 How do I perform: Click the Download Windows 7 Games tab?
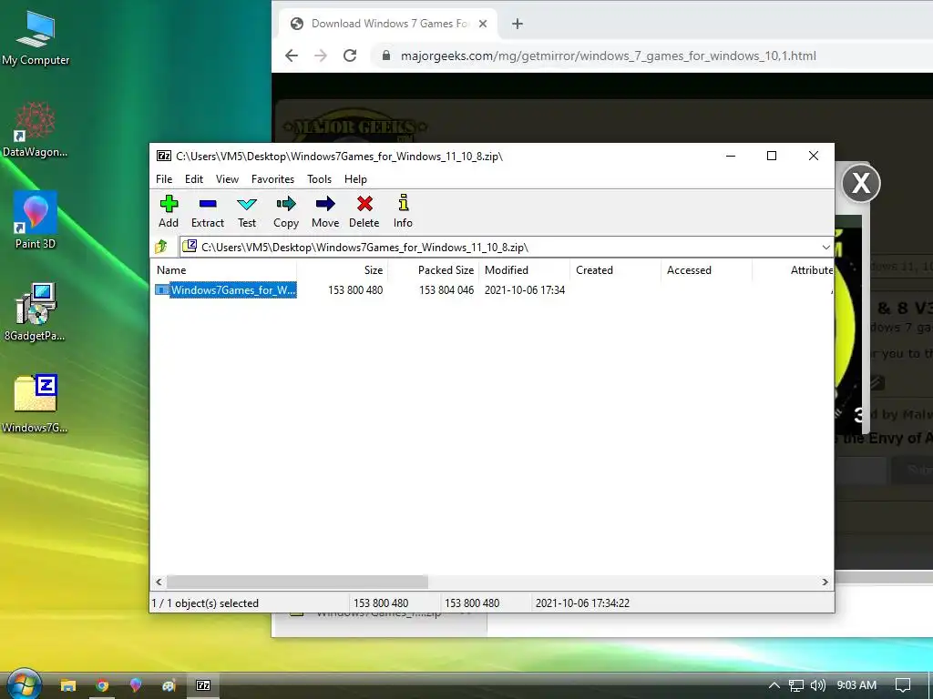(390, 24)
